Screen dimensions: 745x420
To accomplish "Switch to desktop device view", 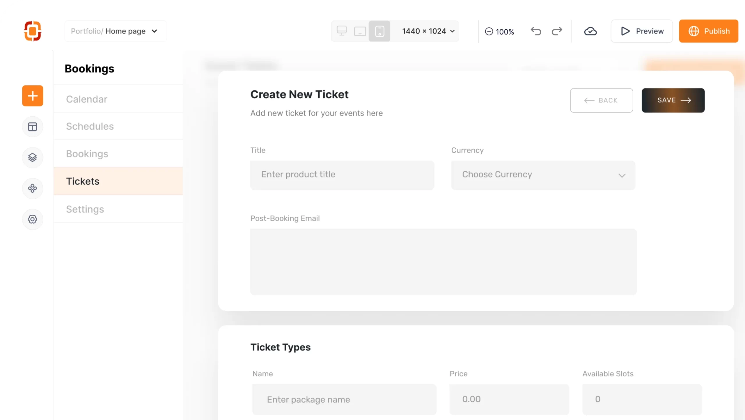I will (342, 31).
